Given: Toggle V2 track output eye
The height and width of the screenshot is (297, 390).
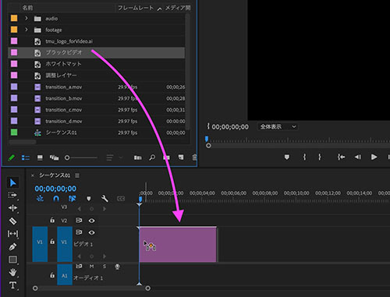Looking at the screenshot, I should click(x=91, y=221).
